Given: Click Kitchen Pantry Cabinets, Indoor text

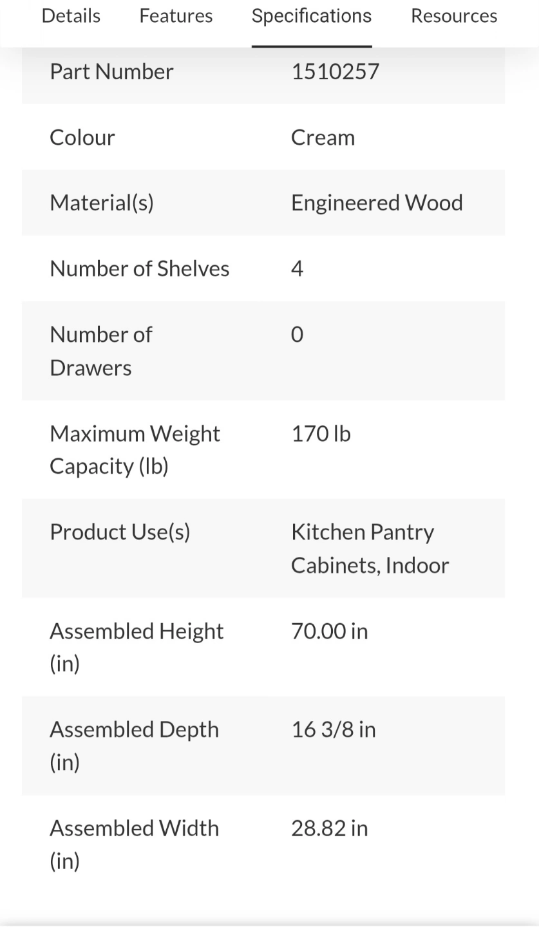Looking at the screenshot, I should point(370,548).
